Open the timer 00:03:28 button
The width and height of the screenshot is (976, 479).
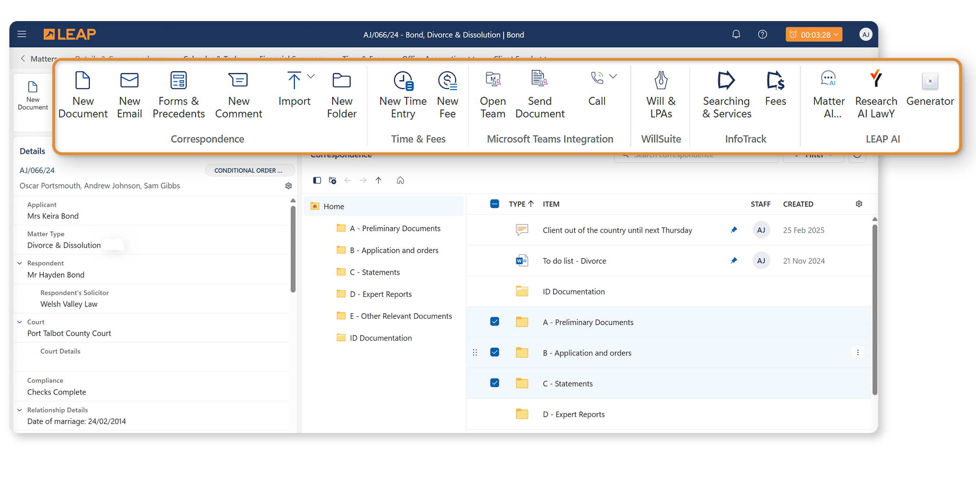(x=814, y=35)
